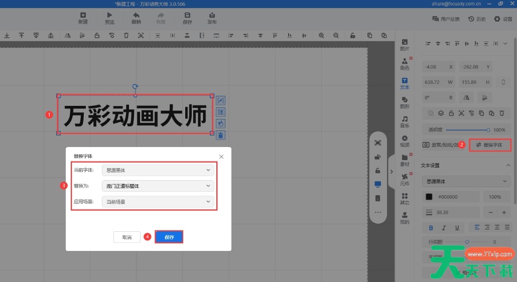Toggle the aspect ratio lock beside H

click(x=503, y=82)
